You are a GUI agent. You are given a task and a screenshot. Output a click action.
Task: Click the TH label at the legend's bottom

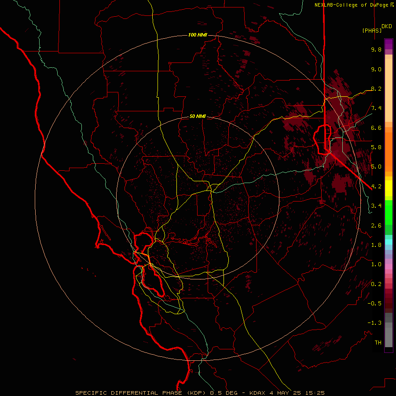click(x=378, y=343)
